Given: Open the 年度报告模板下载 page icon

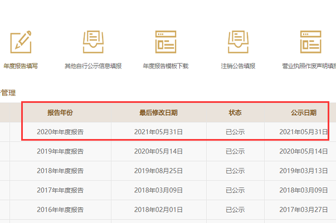Looking at the screenshot, I should (165, 42).
